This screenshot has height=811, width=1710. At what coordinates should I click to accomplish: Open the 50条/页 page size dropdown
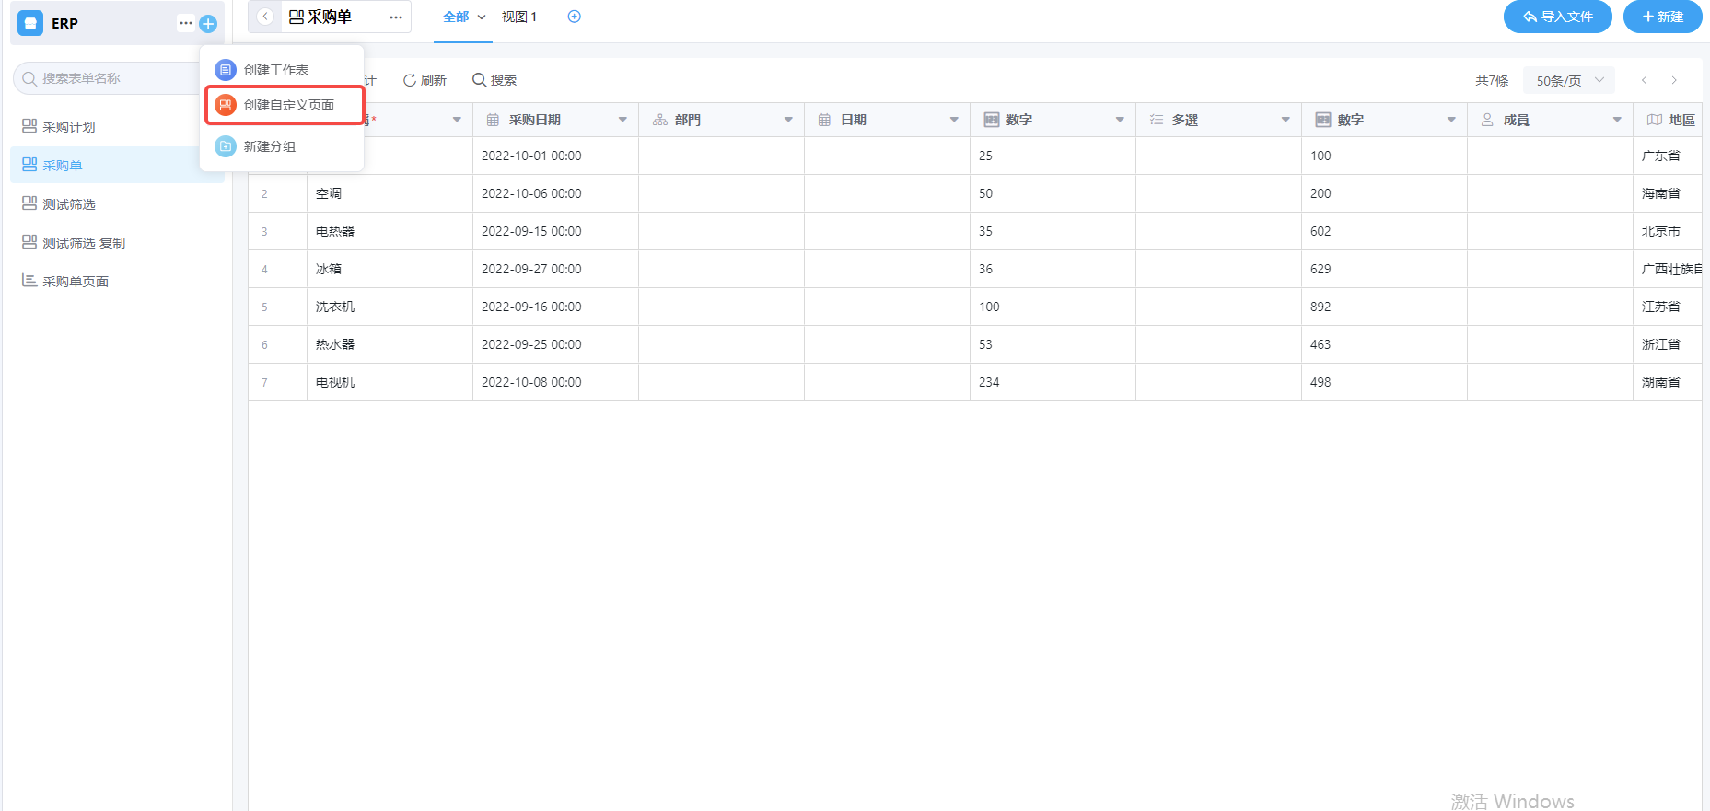pyautogui.click(x=1569, y=80)
